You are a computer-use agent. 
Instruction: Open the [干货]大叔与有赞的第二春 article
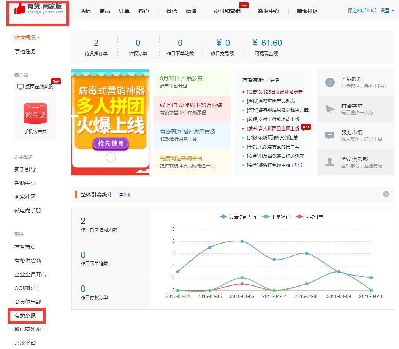[273, 147]
